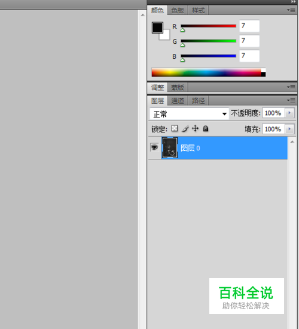The width and height of the screenshot is (299, 329).
Task: Click the lock image pixels brush icon
Action: (x=185, y=128)
